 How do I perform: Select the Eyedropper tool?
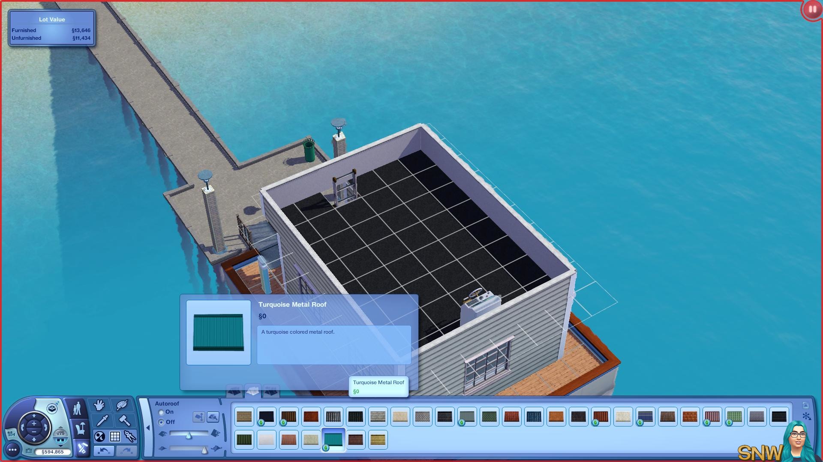point(102,421)
